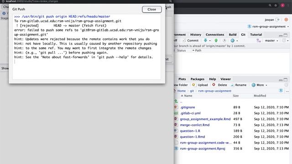292x164 pixels.
Task: Open the rsm-group-assignment project menu
Action: point(268,26)
